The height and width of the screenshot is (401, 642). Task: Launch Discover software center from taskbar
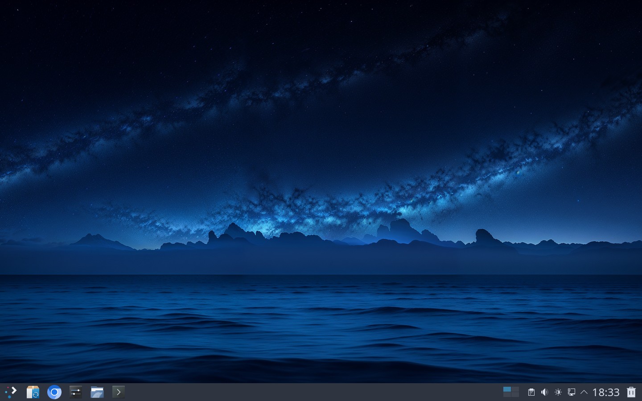(x=33, y=392)
